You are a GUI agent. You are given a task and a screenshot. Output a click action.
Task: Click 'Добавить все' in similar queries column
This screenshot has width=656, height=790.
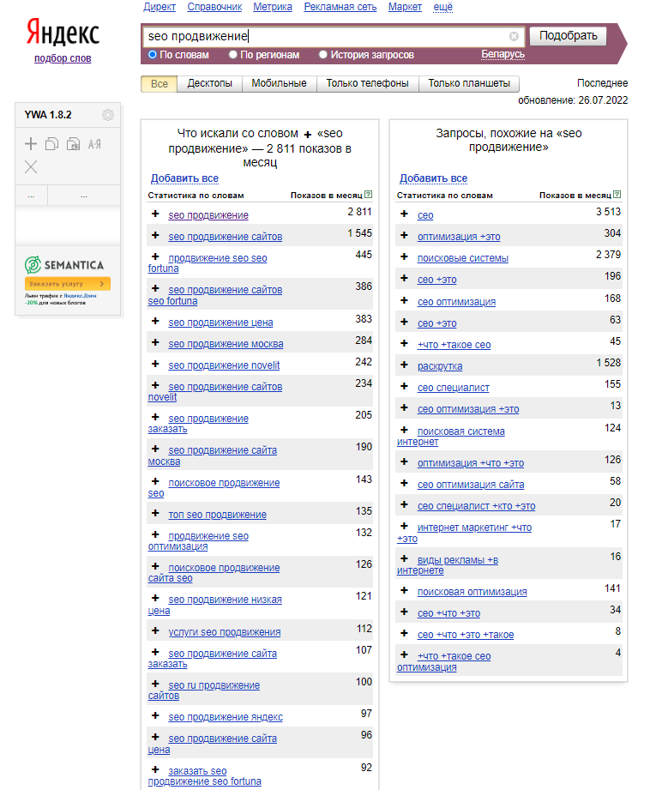point(433,178)
